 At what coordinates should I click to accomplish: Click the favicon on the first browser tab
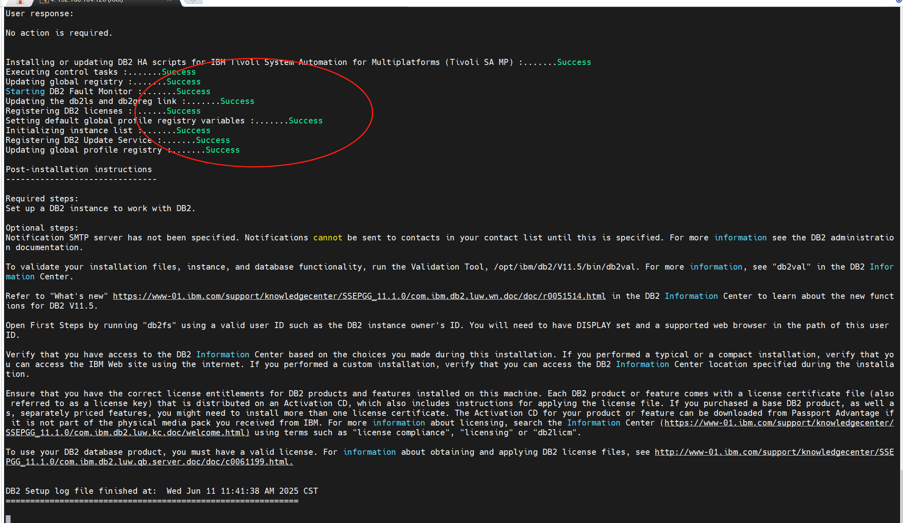pos(20,1)
